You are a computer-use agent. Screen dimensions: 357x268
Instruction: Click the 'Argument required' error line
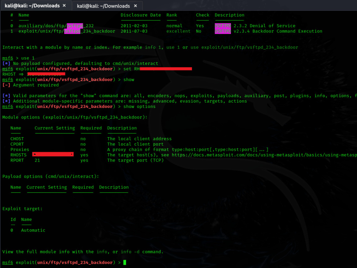(30, 85)
